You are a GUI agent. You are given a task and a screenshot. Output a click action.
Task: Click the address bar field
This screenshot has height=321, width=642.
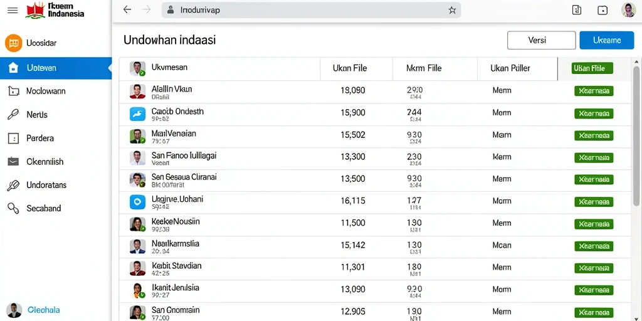(311, 10)
